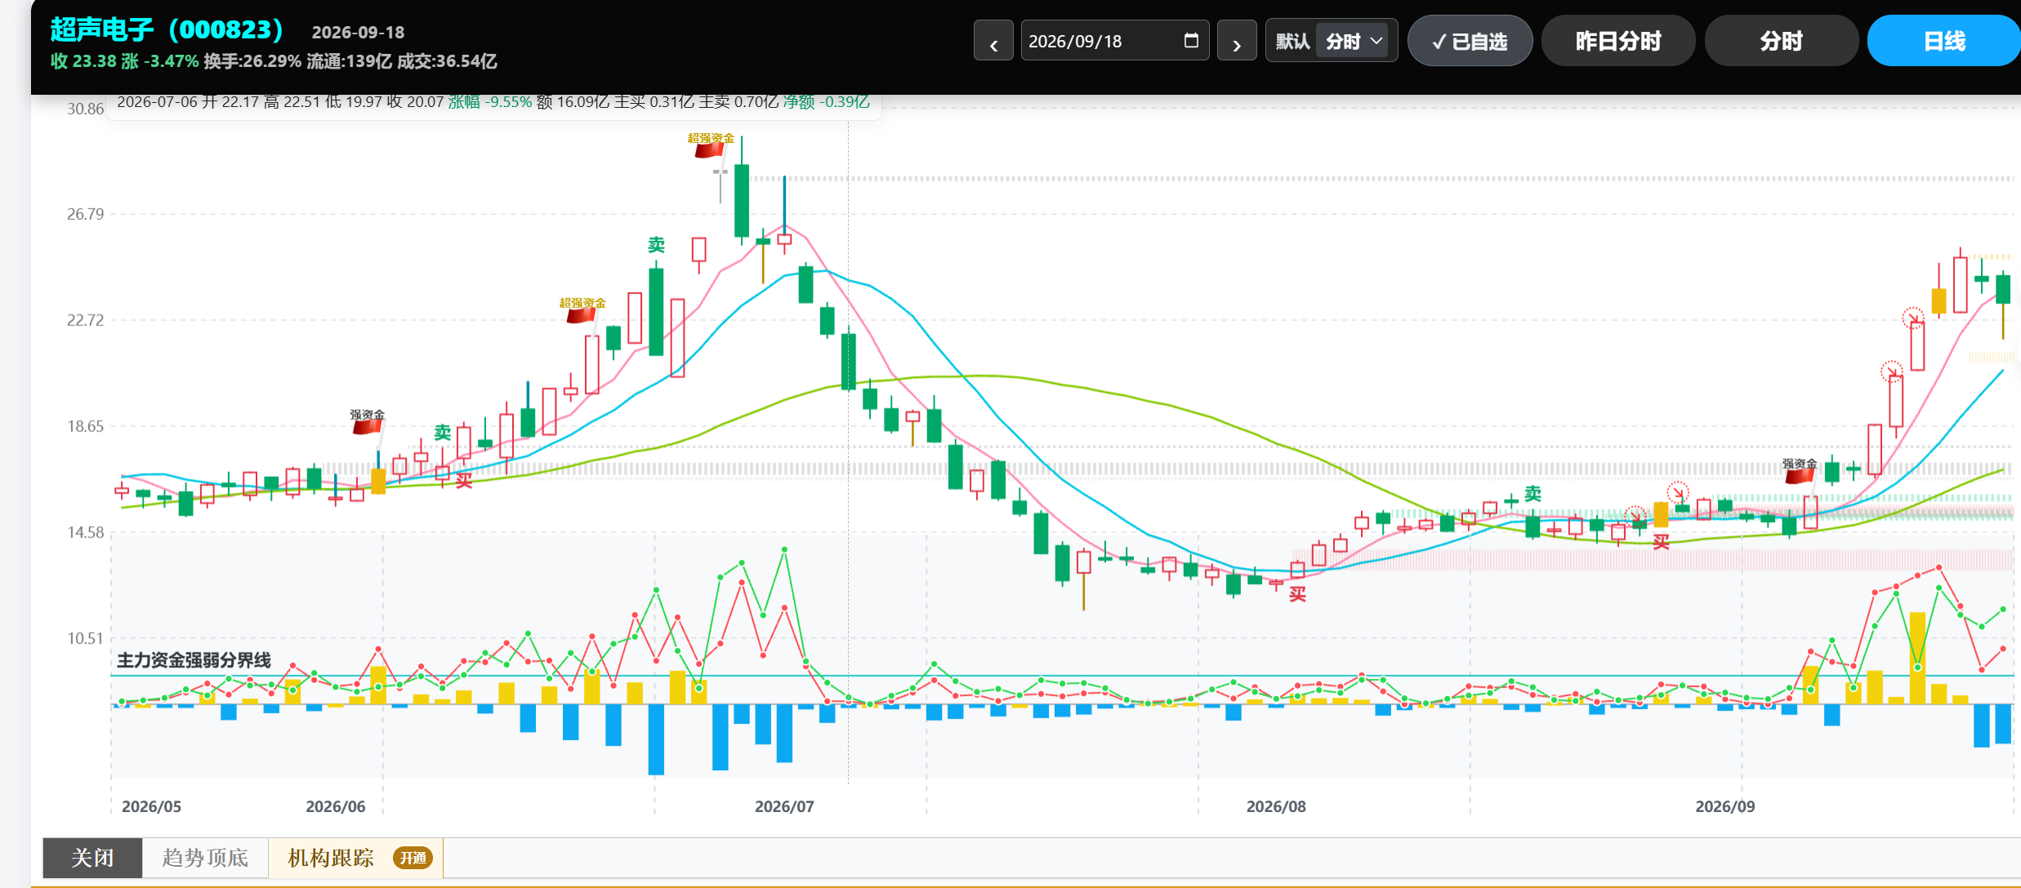
Task: Click the 开通 badge on 机构跟踪
Action: (x=413, y=858)
